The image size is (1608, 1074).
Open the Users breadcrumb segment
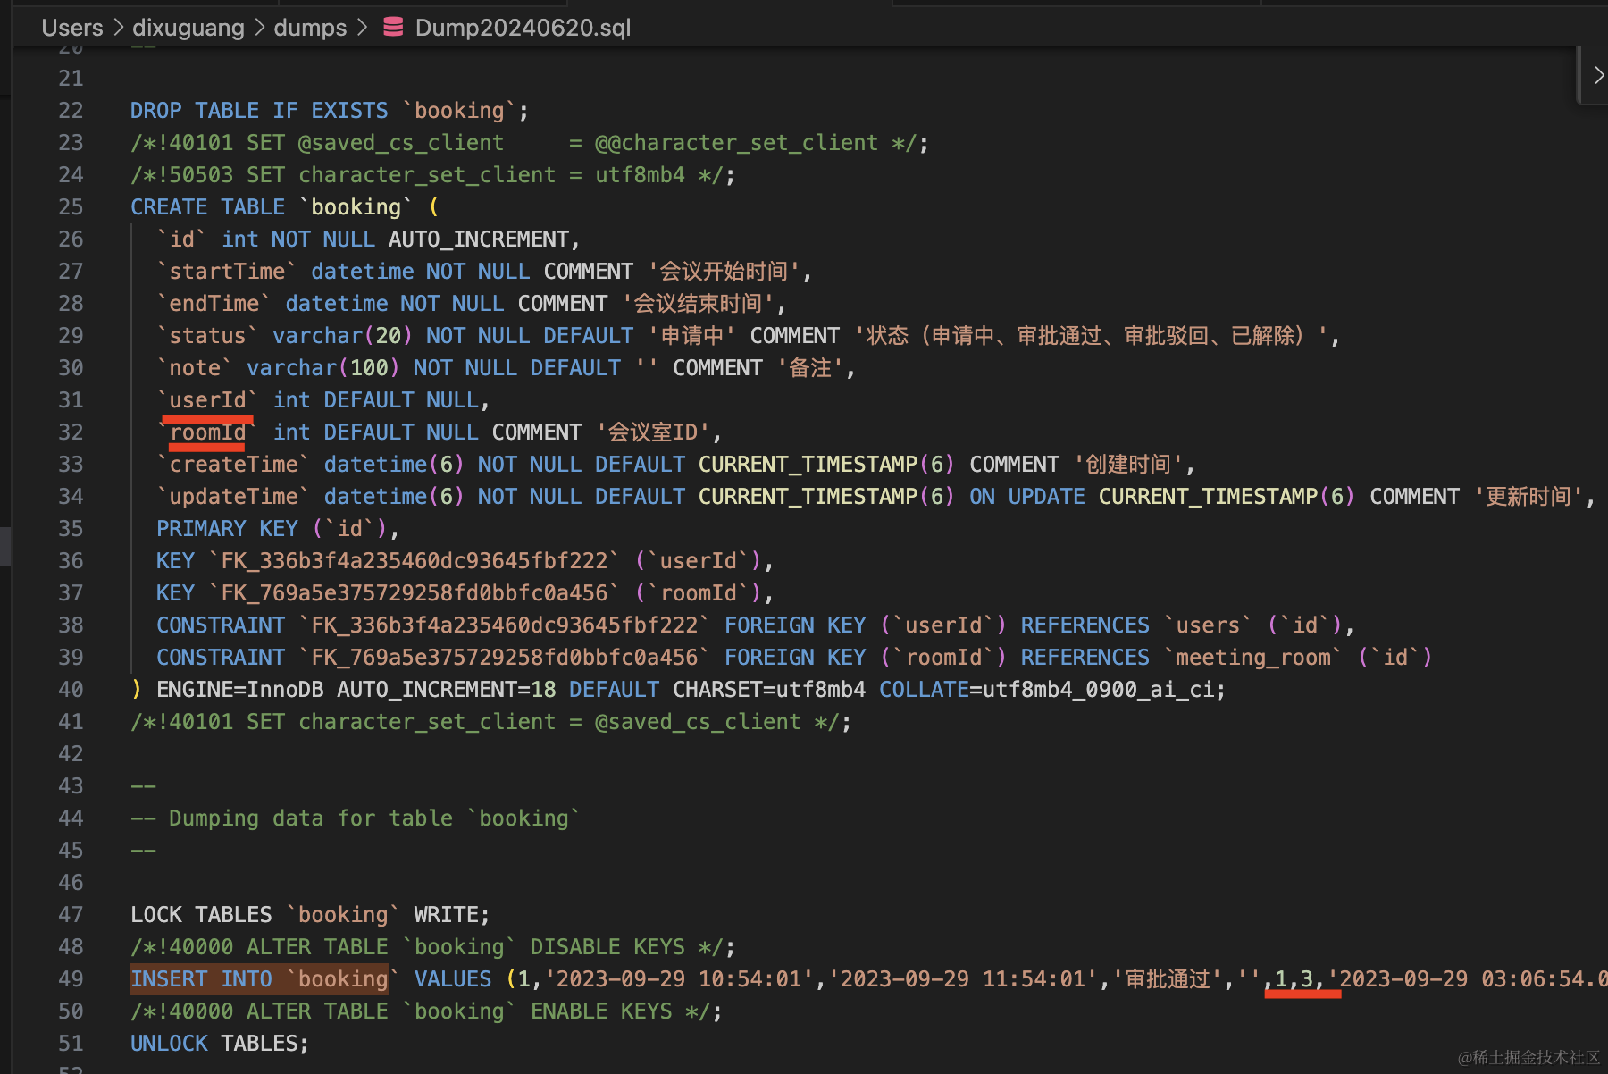(72, 28)
